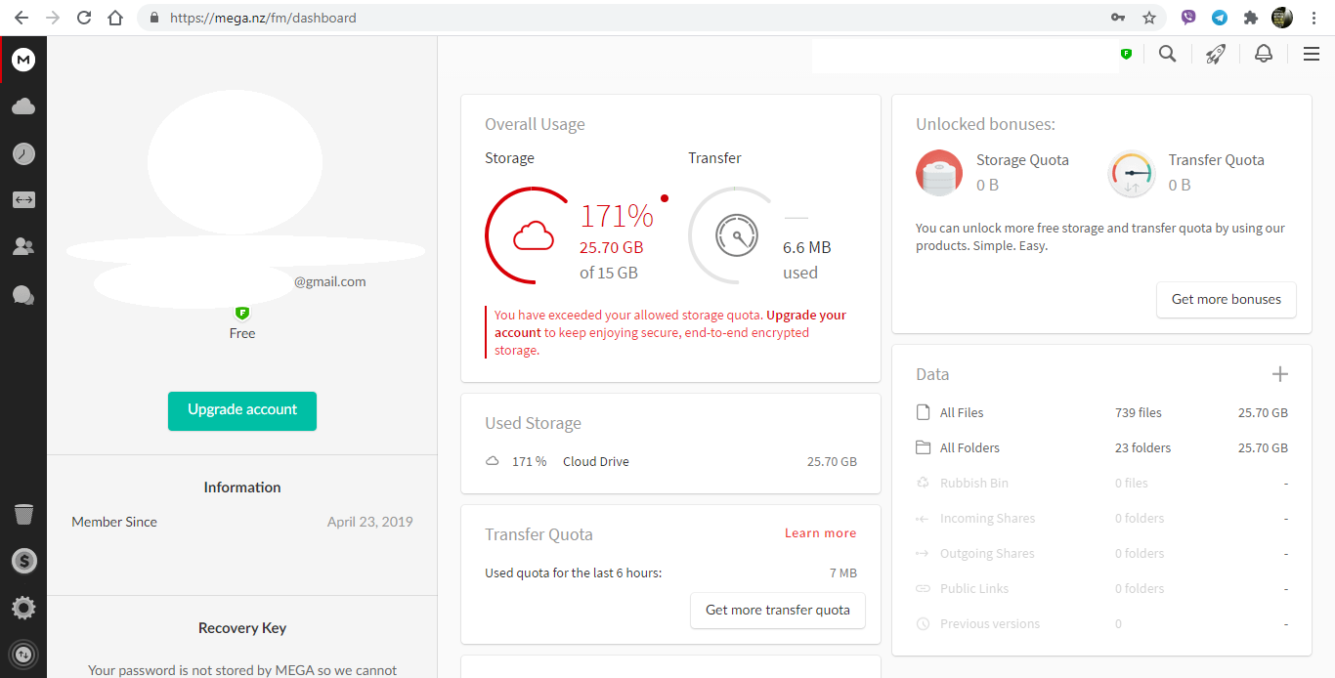
Task: Open the Chat bubbles sidebar icon
Action: pos(23,294)
